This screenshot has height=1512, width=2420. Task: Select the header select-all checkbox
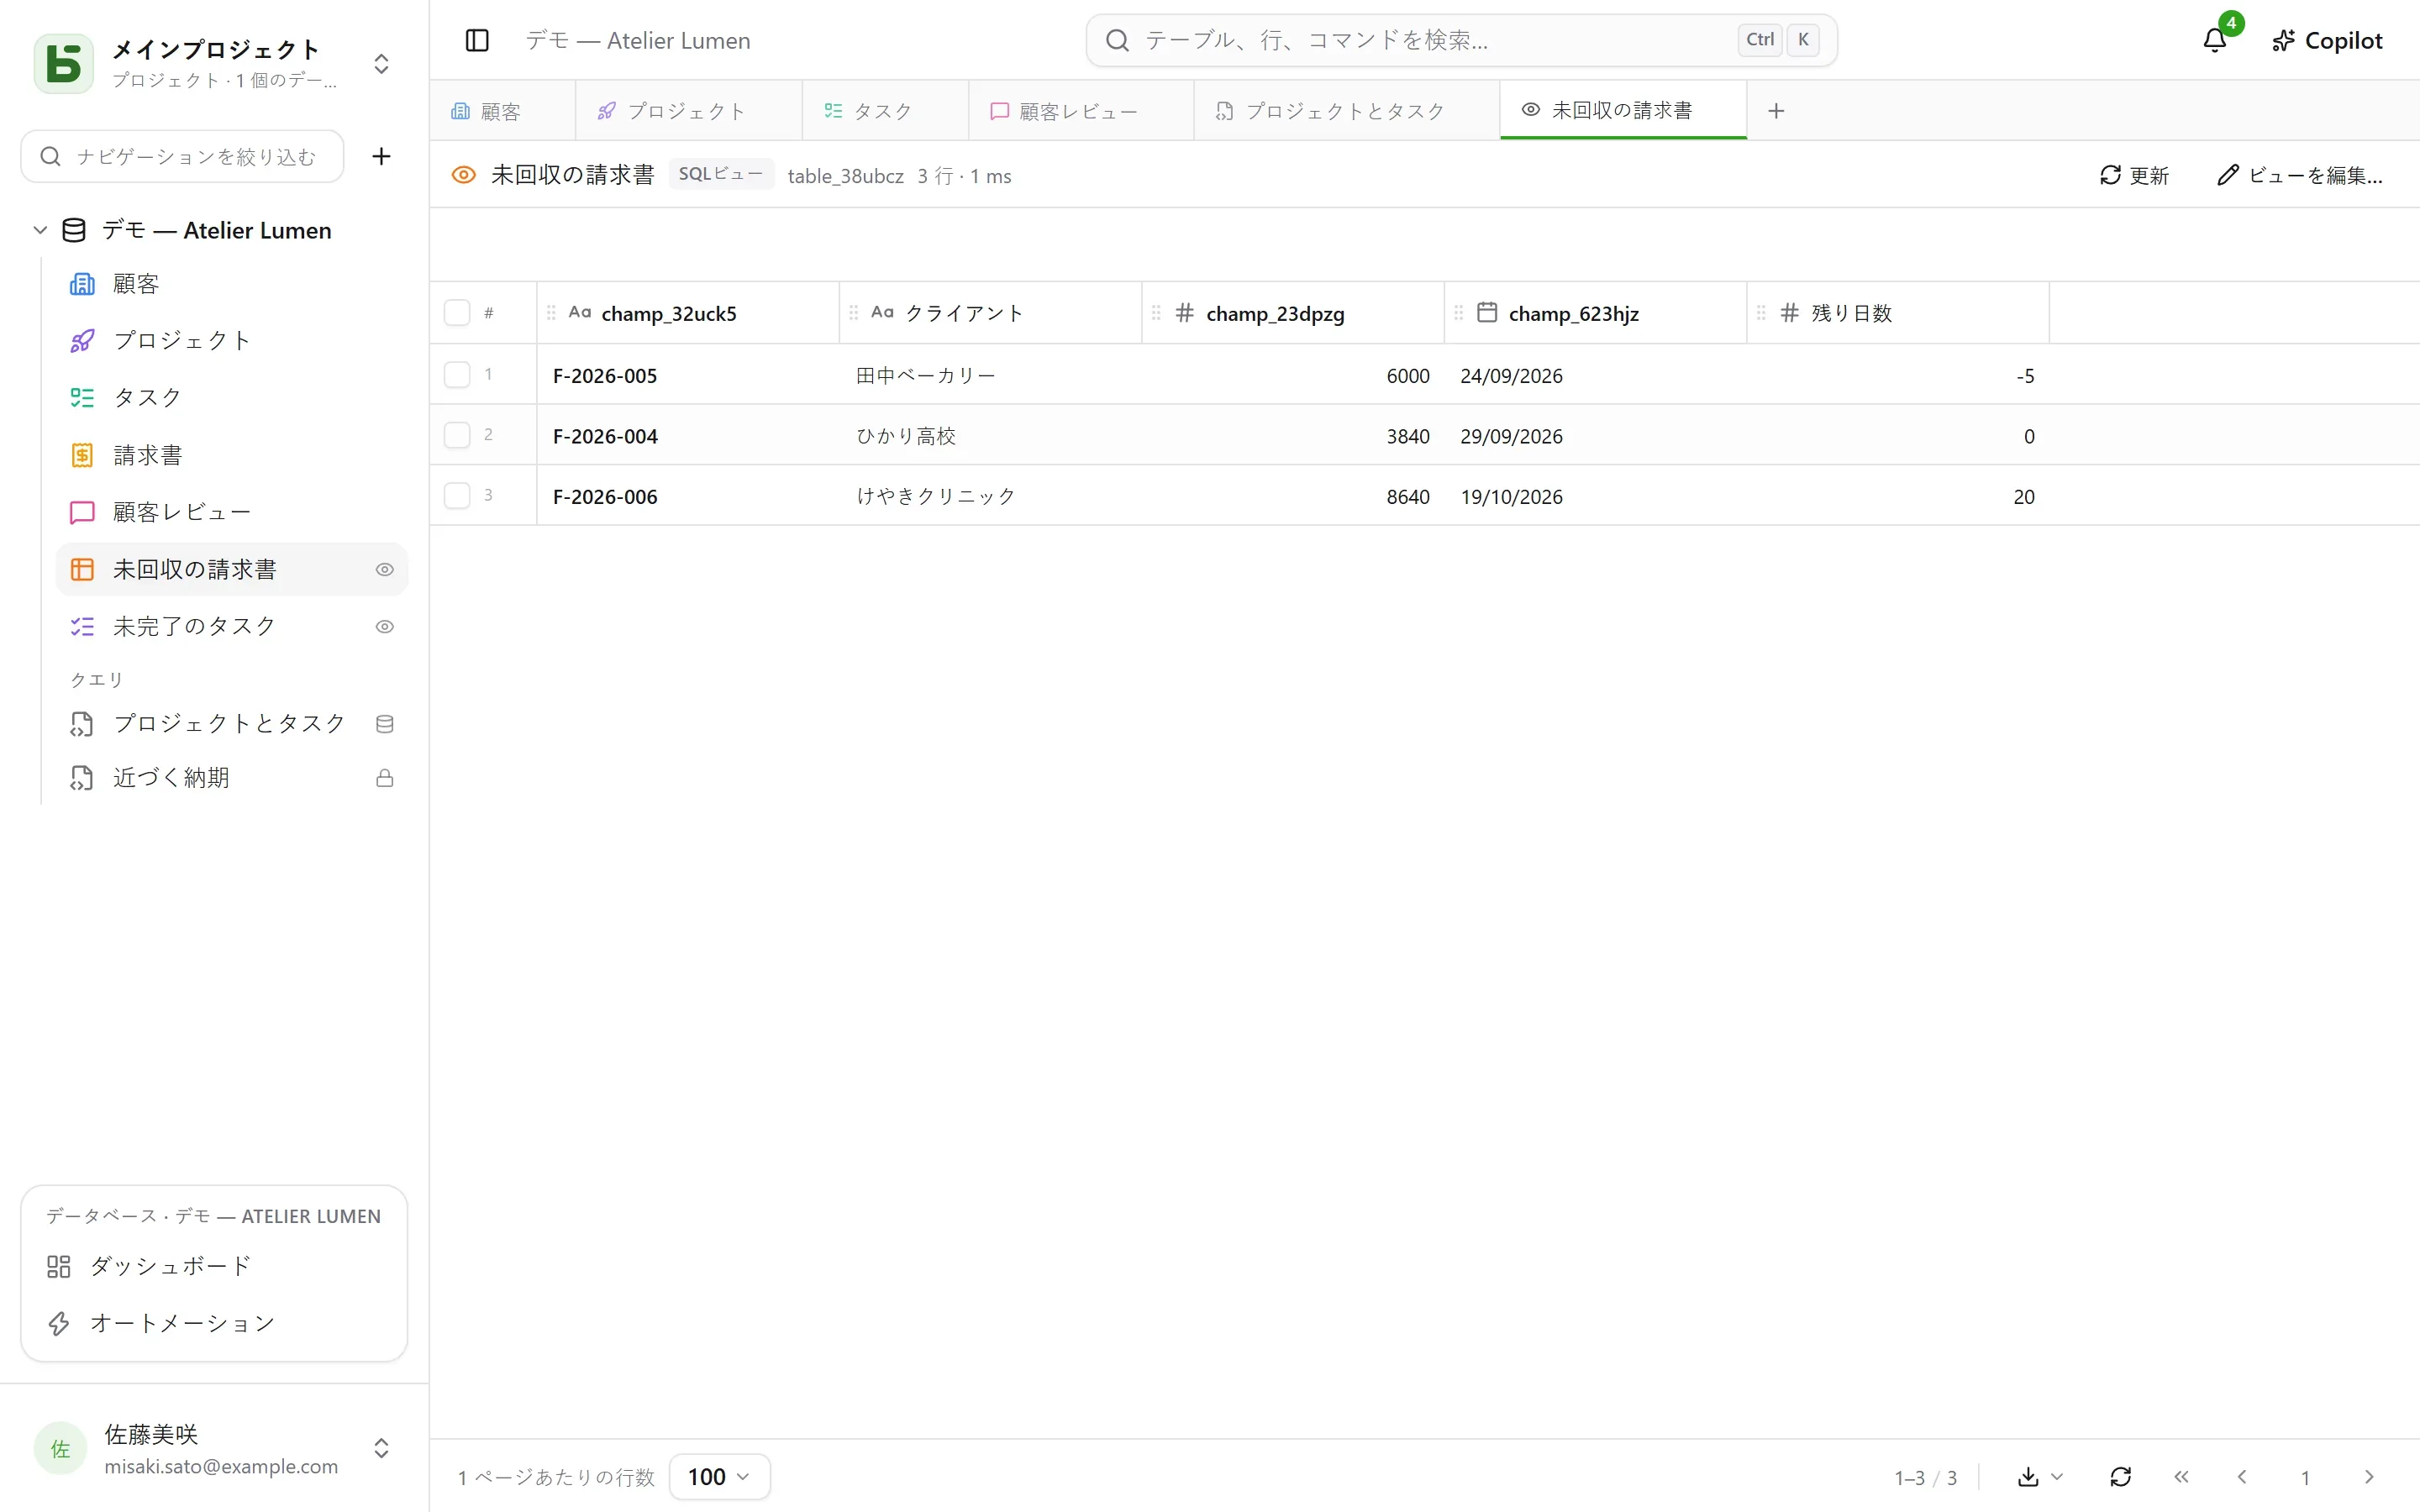click(457, 313)
